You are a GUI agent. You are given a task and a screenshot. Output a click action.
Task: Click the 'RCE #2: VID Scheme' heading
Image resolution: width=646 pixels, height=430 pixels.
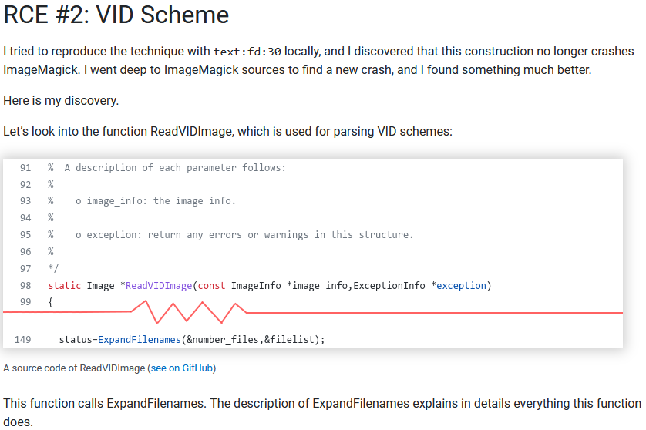point(116,15)
